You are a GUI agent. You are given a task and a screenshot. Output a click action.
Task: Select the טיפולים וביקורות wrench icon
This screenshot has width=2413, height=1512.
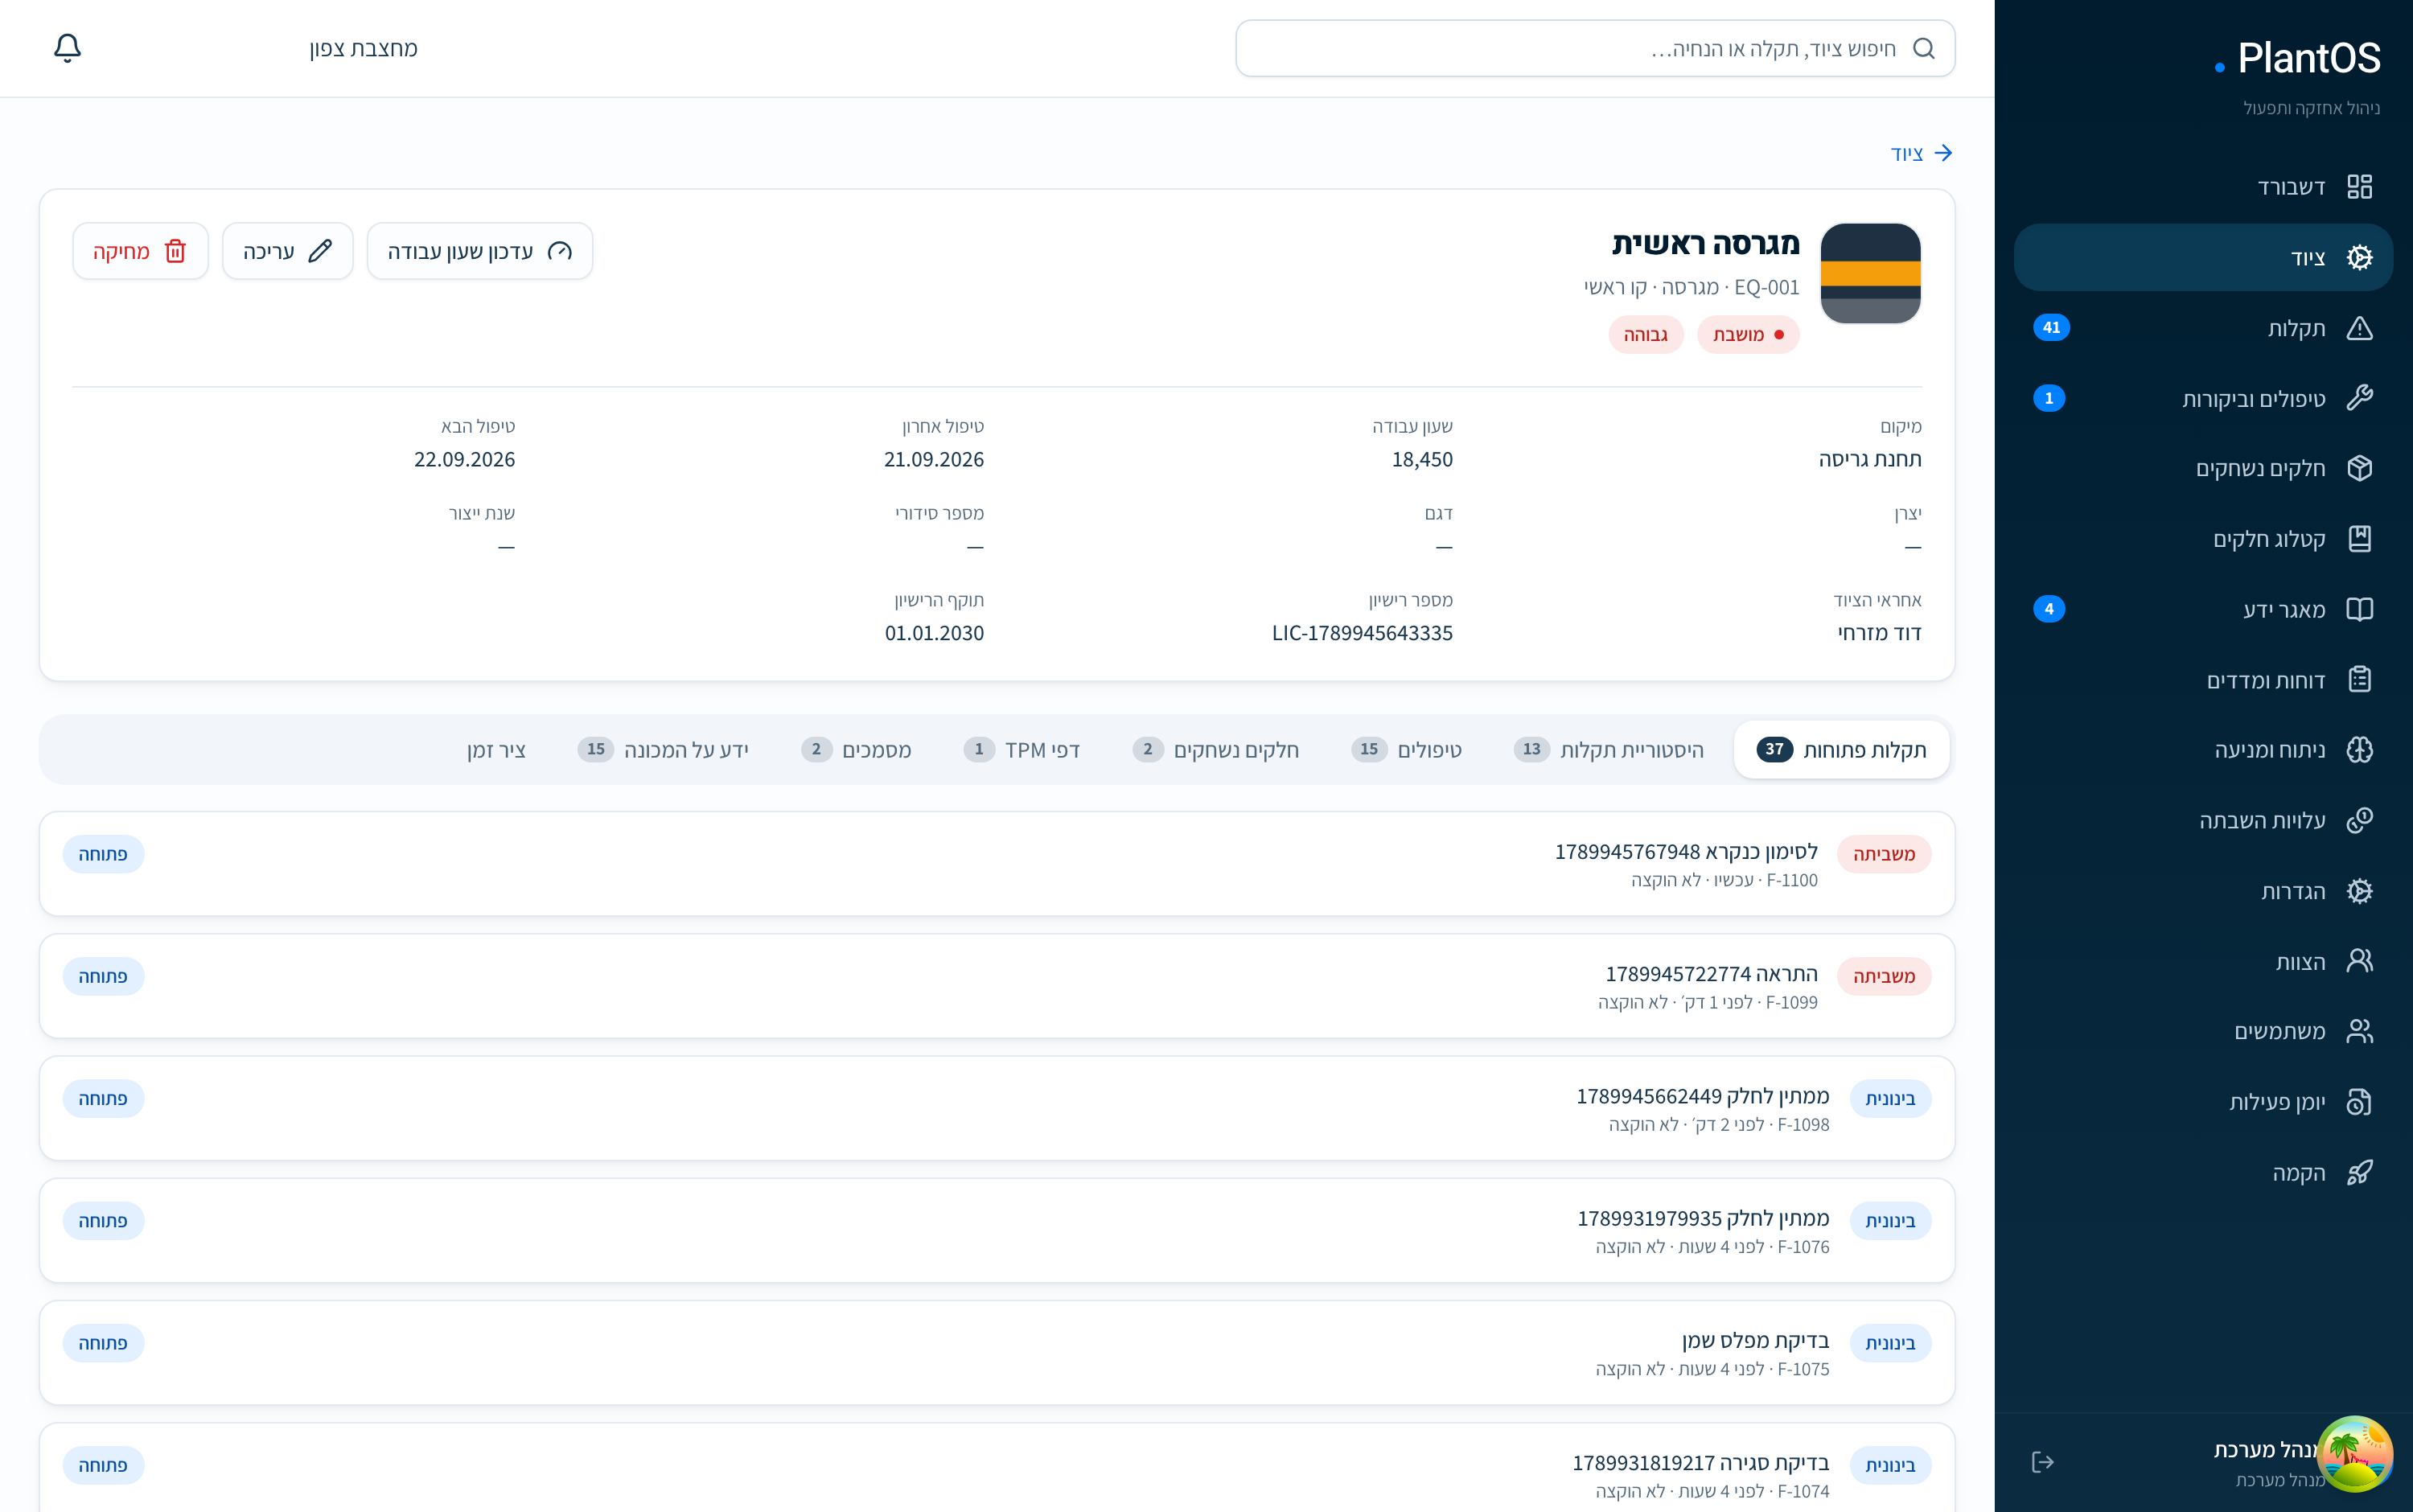2359,398
